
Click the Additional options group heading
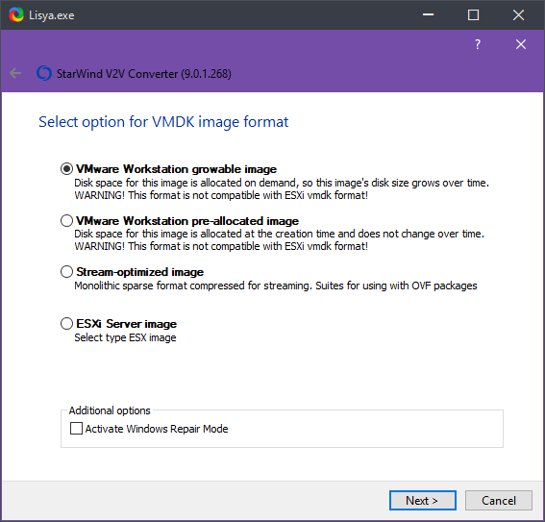pyautogui.click(x=110, y=410)
